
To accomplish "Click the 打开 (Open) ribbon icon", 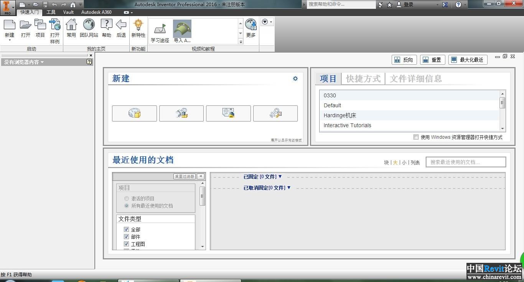I will coord(26,25).
